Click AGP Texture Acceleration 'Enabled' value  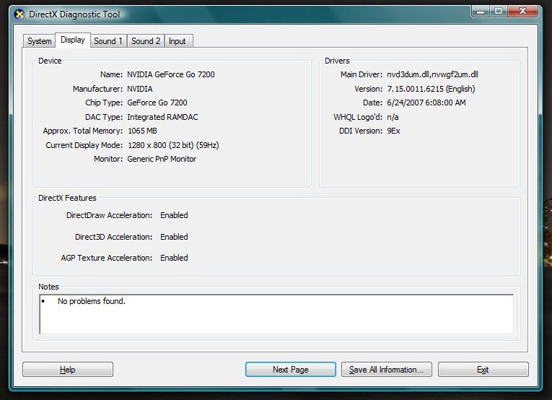click(x=174, y=258)
